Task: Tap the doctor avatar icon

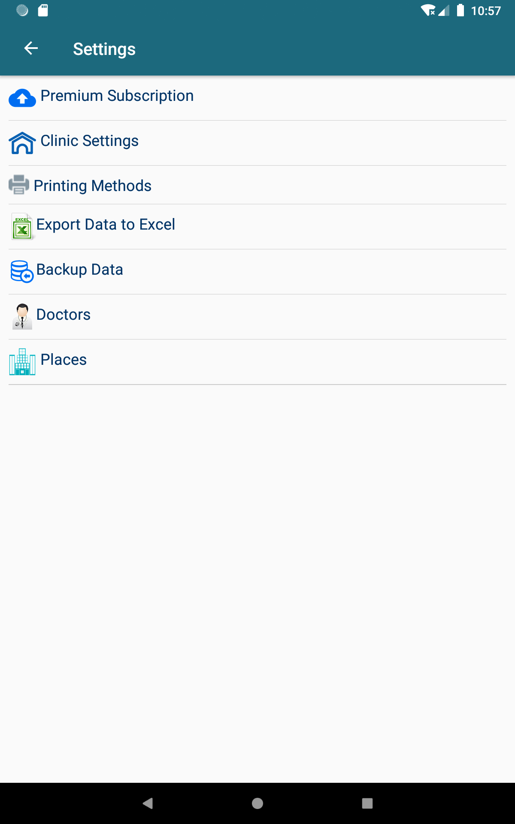Action: coord(22,317)
